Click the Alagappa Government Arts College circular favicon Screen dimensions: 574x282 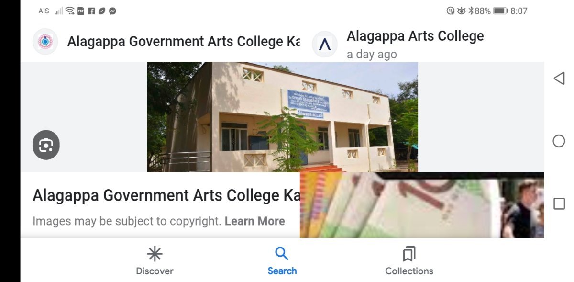pos(45,42)
